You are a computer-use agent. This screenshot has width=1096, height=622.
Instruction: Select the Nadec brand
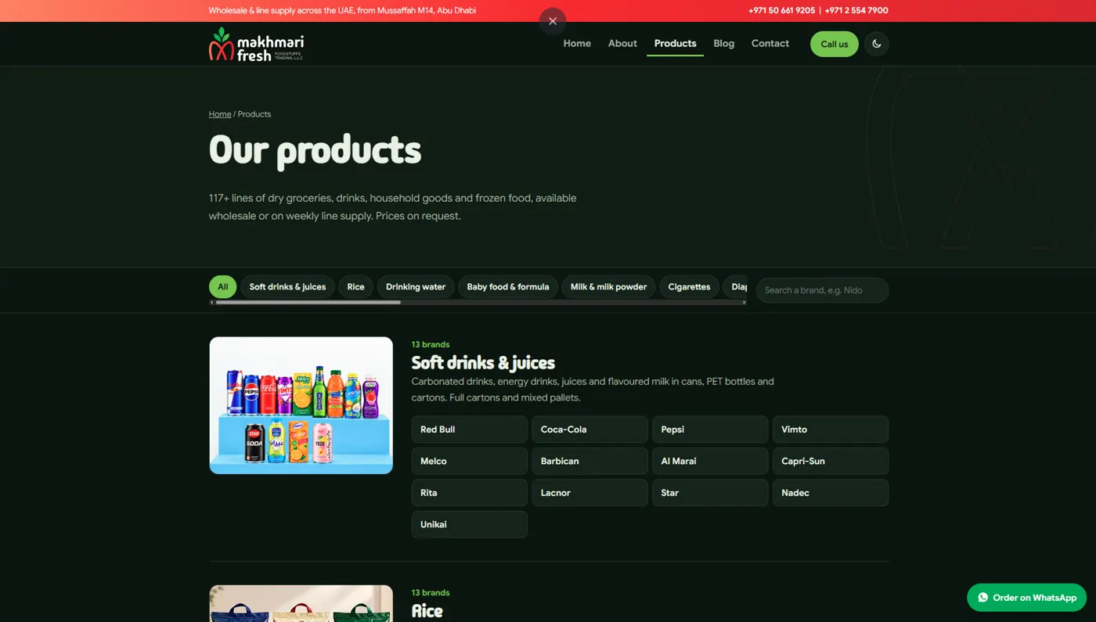(831, 493)
